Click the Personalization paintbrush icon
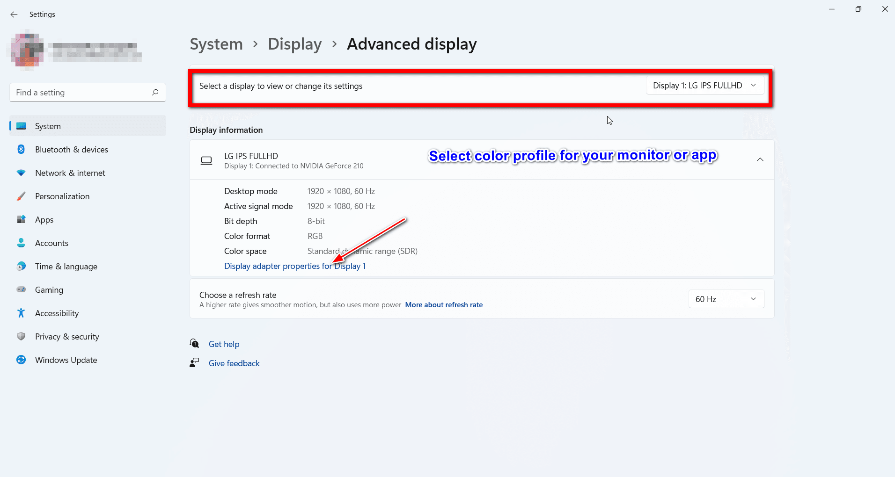 pyautogui.click(x=21, y=196)
